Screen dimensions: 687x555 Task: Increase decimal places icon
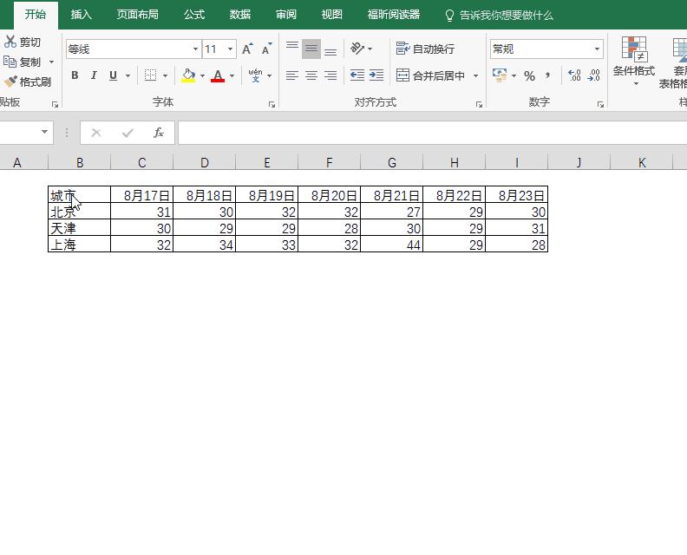pos(574,75)
